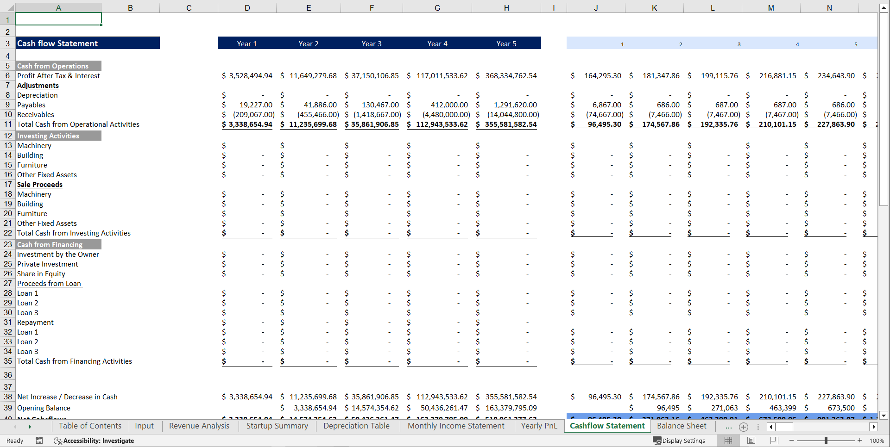Go to next sheet tab arrow
Viewport: 890px width, 447px height.
[30, 427]
